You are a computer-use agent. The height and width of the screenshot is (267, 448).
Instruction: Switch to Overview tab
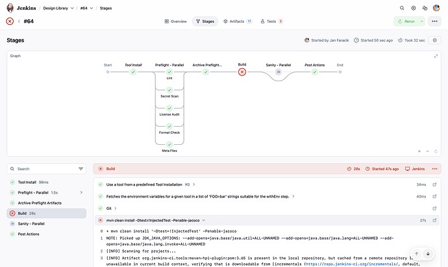pos(175,21)
